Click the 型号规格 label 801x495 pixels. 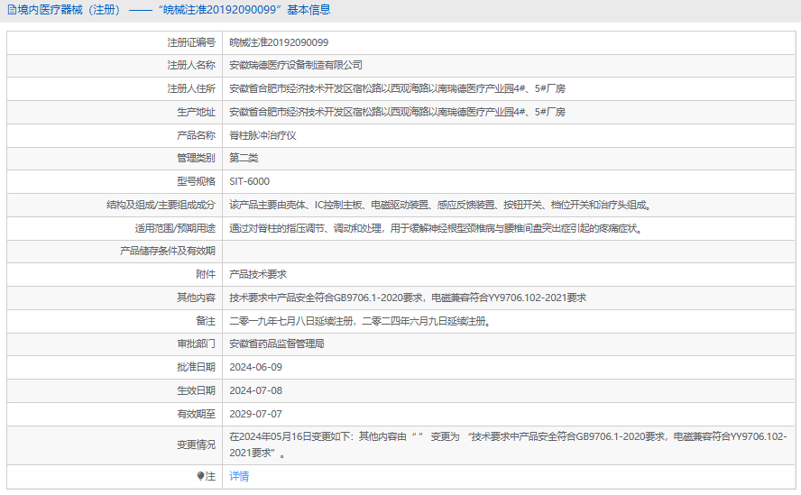click(196, 181)
